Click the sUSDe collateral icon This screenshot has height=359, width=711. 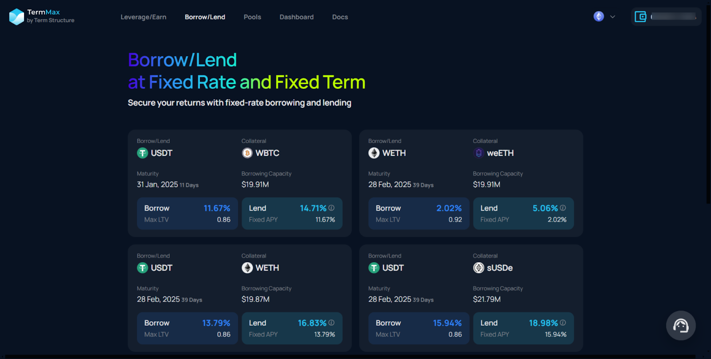click(x=479, y=268)
